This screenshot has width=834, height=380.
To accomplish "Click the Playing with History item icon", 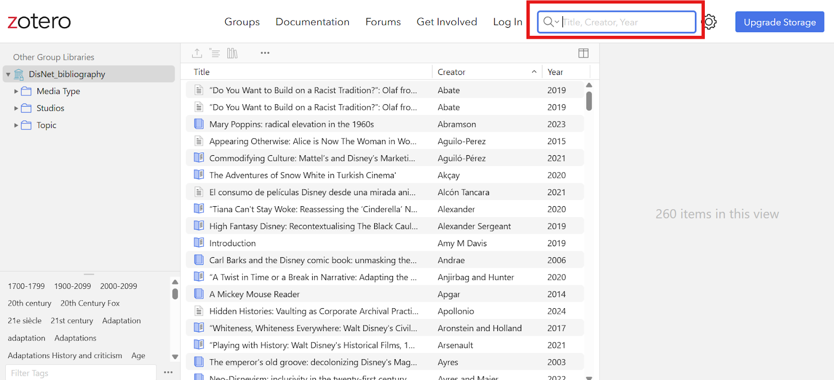I will click(x=199, y=345).
